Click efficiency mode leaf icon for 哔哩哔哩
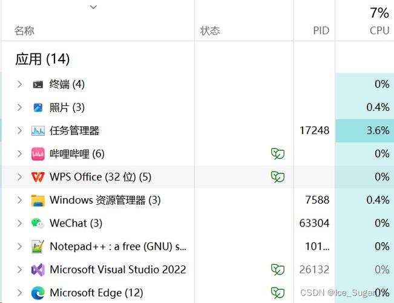394x303 pixels. (x=278, y=154)
